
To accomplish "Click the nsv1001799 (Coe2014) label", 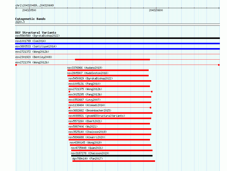I will 31,41.
